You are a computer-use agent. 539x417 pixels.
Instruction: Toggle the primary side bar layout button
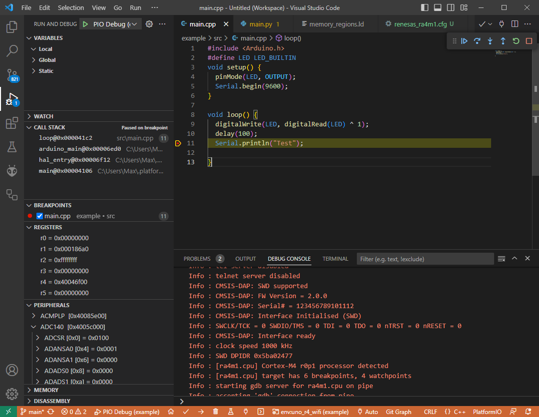[425, 8]
